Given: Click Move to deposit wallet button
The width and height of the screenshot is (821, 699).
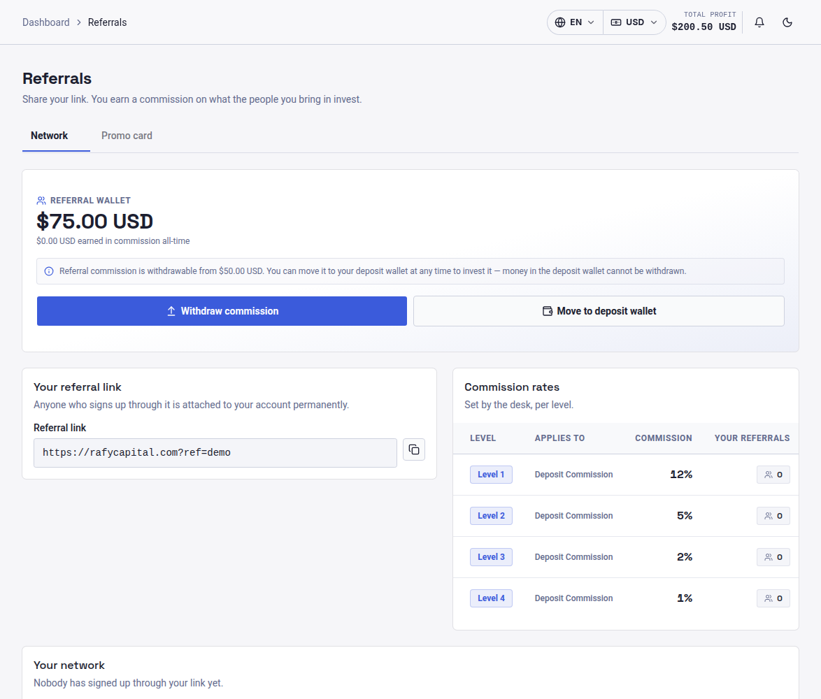Looking at the screenshot, I should point(599,311).
